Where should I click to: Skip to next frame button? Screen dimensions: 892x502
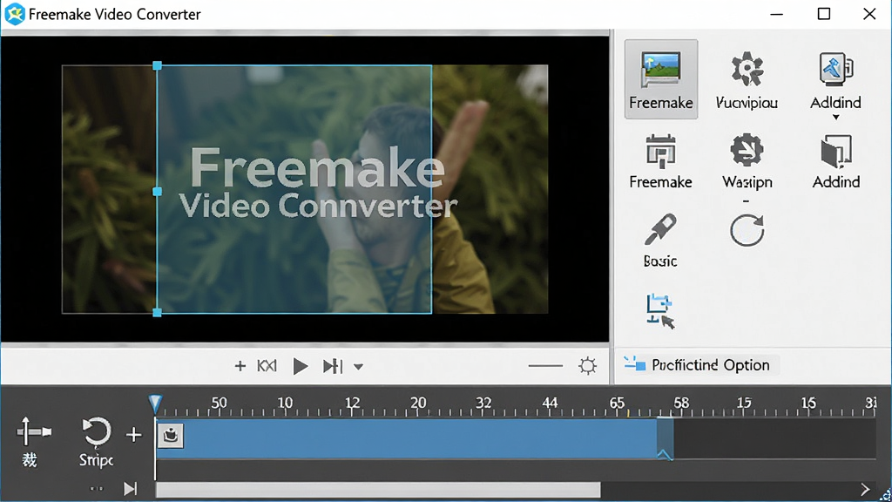pyautogui.click(x=333, y=366)
